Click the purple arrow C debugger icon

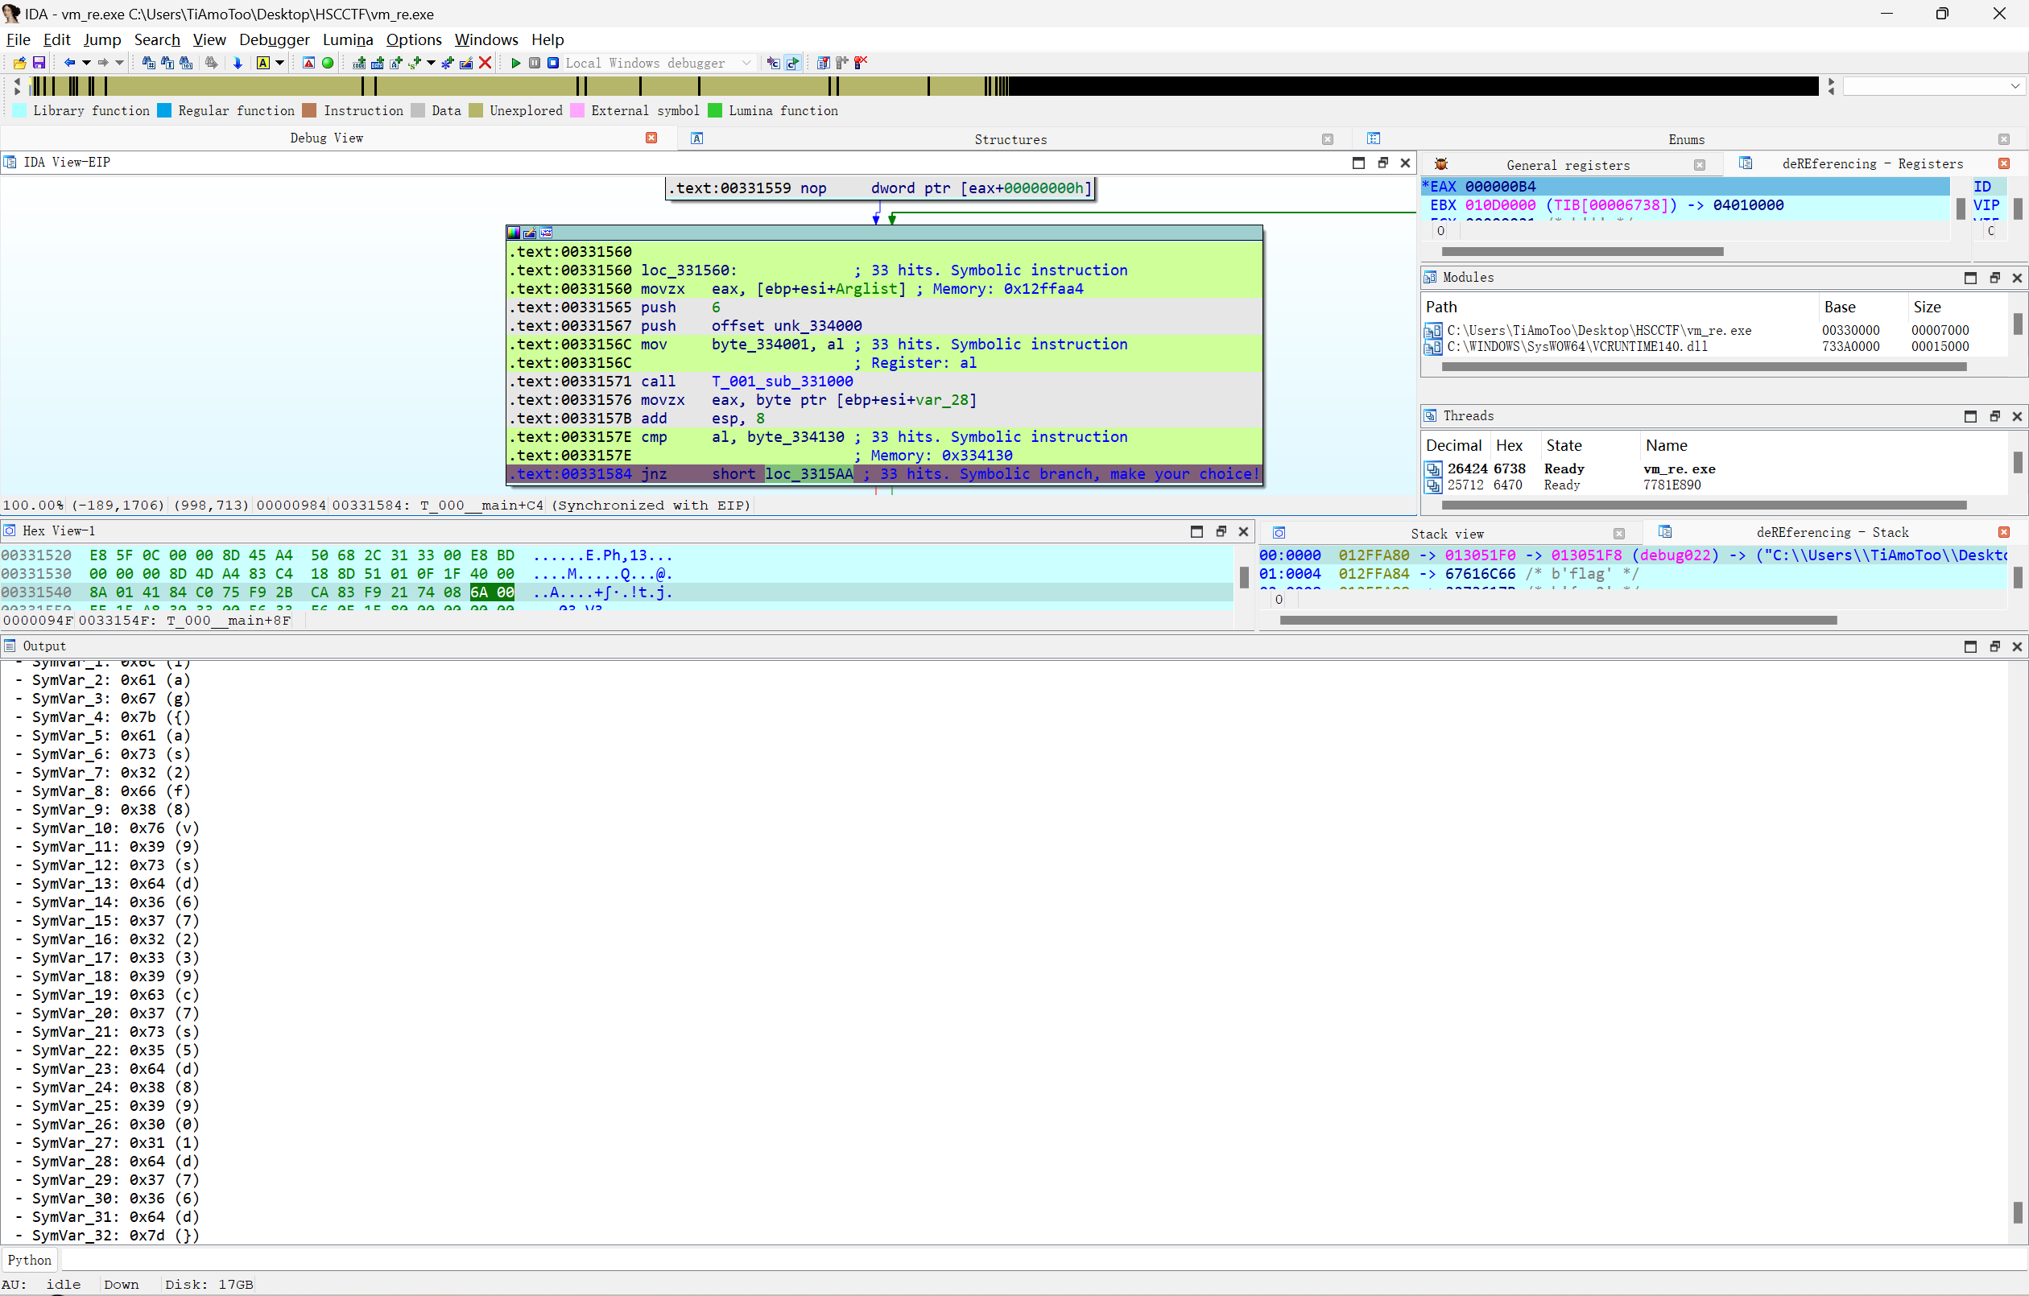773,64
